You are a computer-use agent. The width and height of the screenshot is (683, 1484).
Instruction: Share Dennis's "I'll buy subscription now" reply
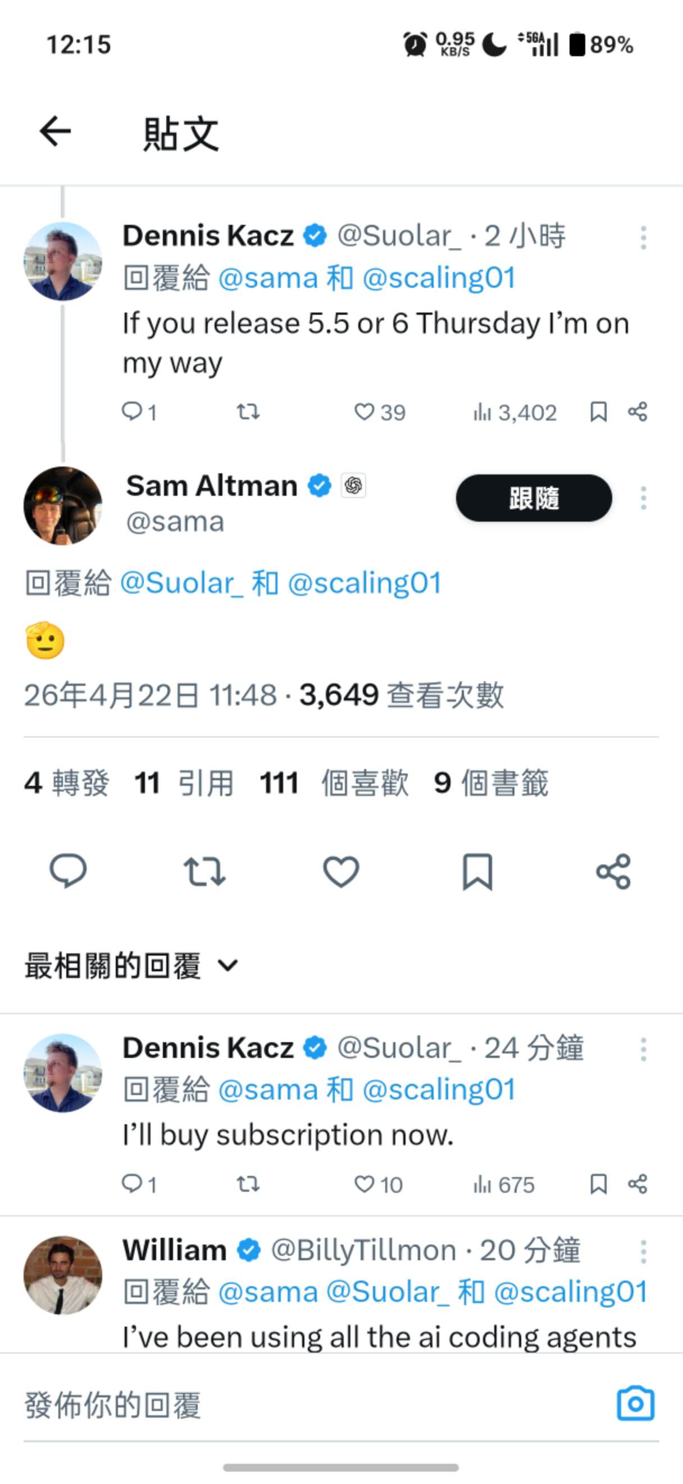point(638,1184)
